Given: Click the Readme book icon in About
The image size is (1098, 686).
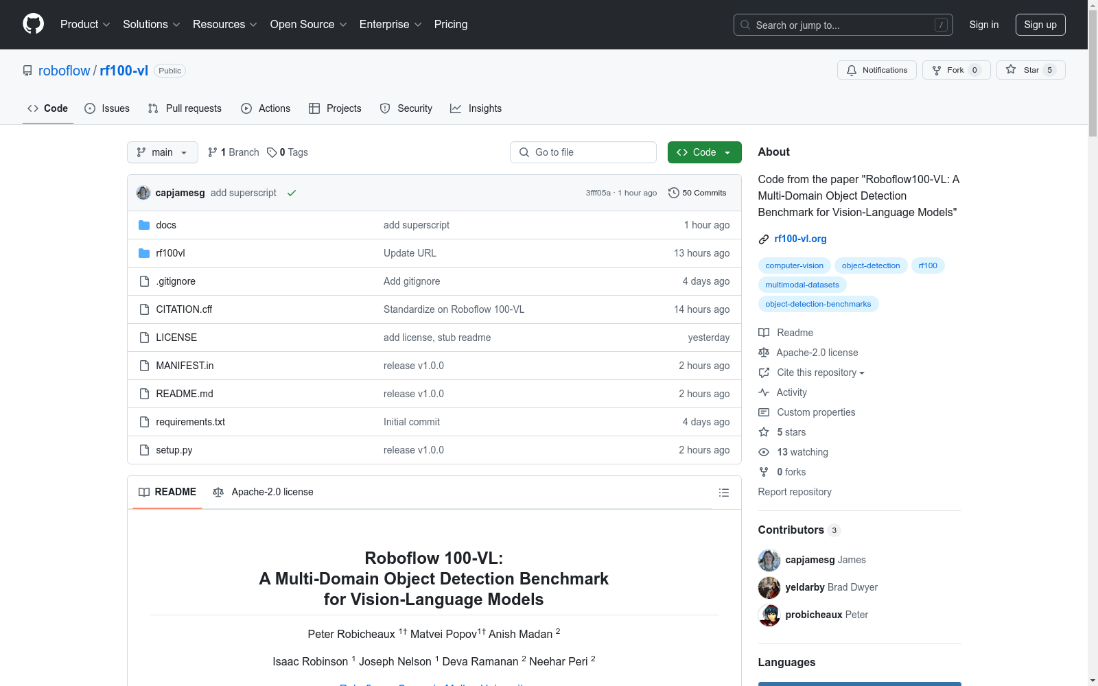Looking at the screenshot, I should [764, 333].
